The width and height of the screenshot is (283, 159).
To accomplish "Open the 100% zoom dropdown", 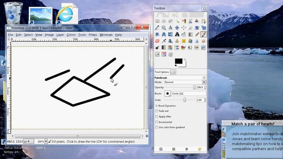I will (x=46, y=141).
